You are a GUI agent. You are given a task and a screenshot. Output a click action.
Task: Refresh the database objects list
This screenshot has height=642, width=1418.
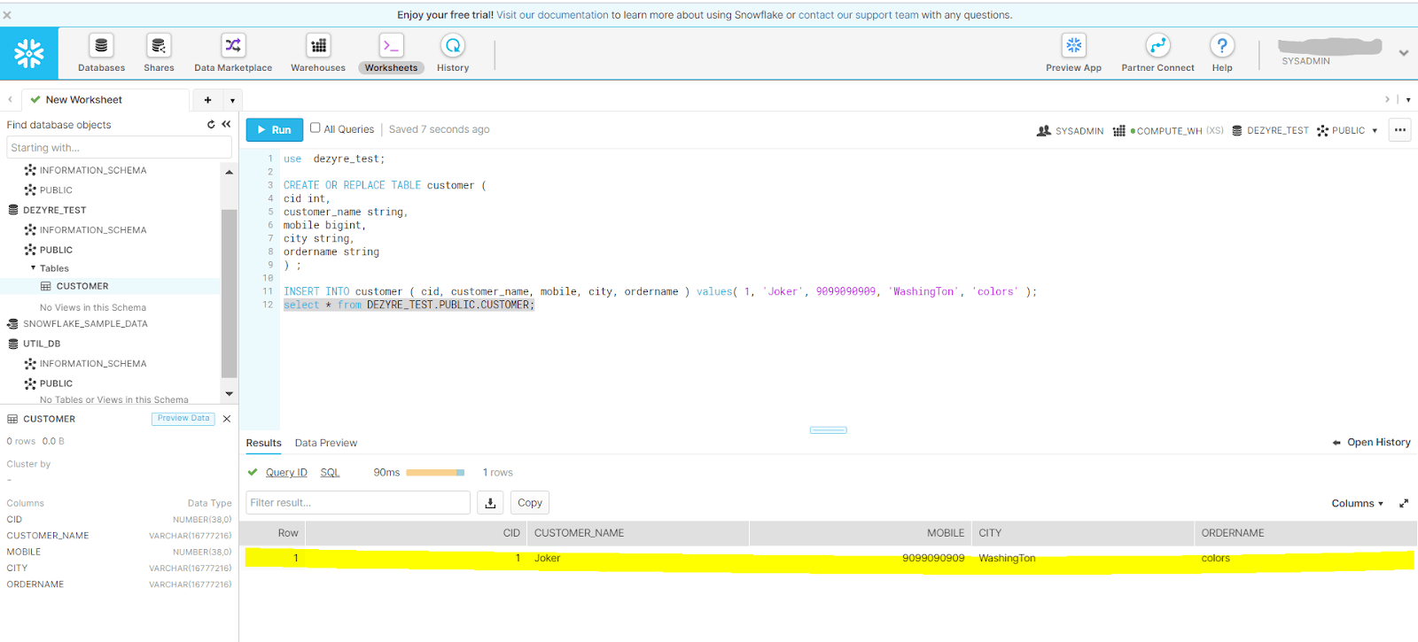coord(211,125)
